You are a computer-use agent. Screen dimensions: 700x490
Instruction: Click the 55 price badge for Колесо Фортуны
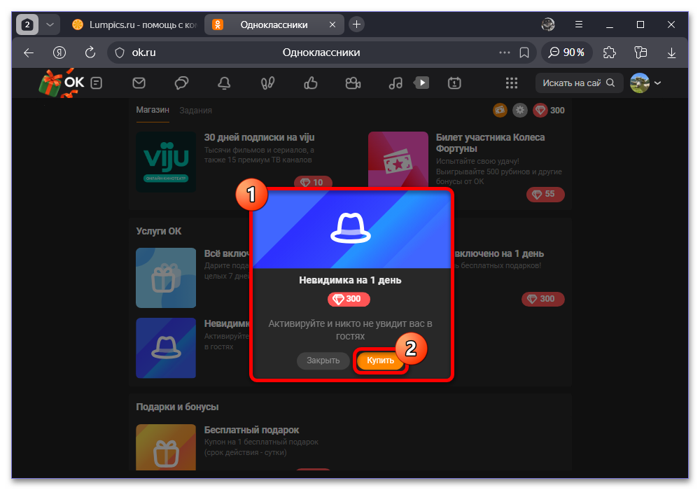(545, 194)
